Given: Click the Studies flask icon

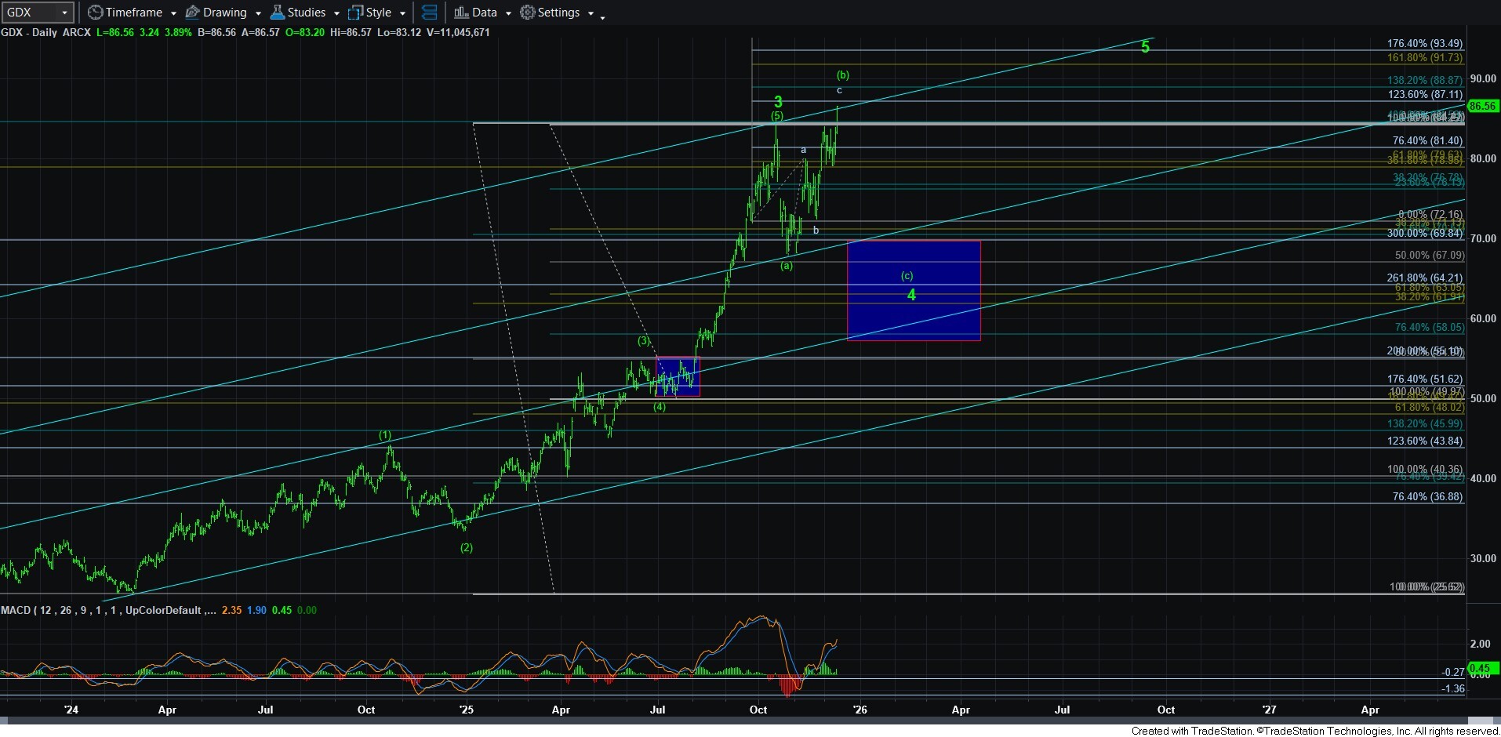Looking at the screenshot, I should coord(277,13).
